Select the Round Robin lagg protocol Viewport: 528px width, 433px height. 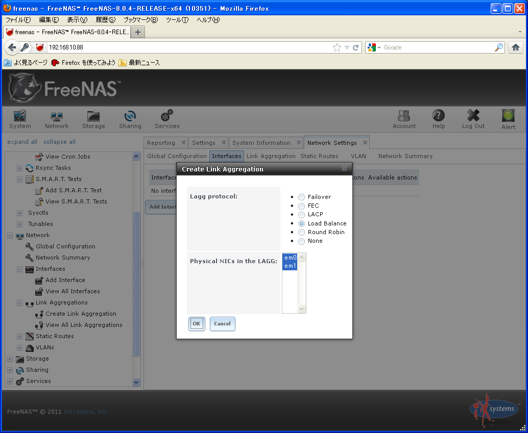[301, 232]
